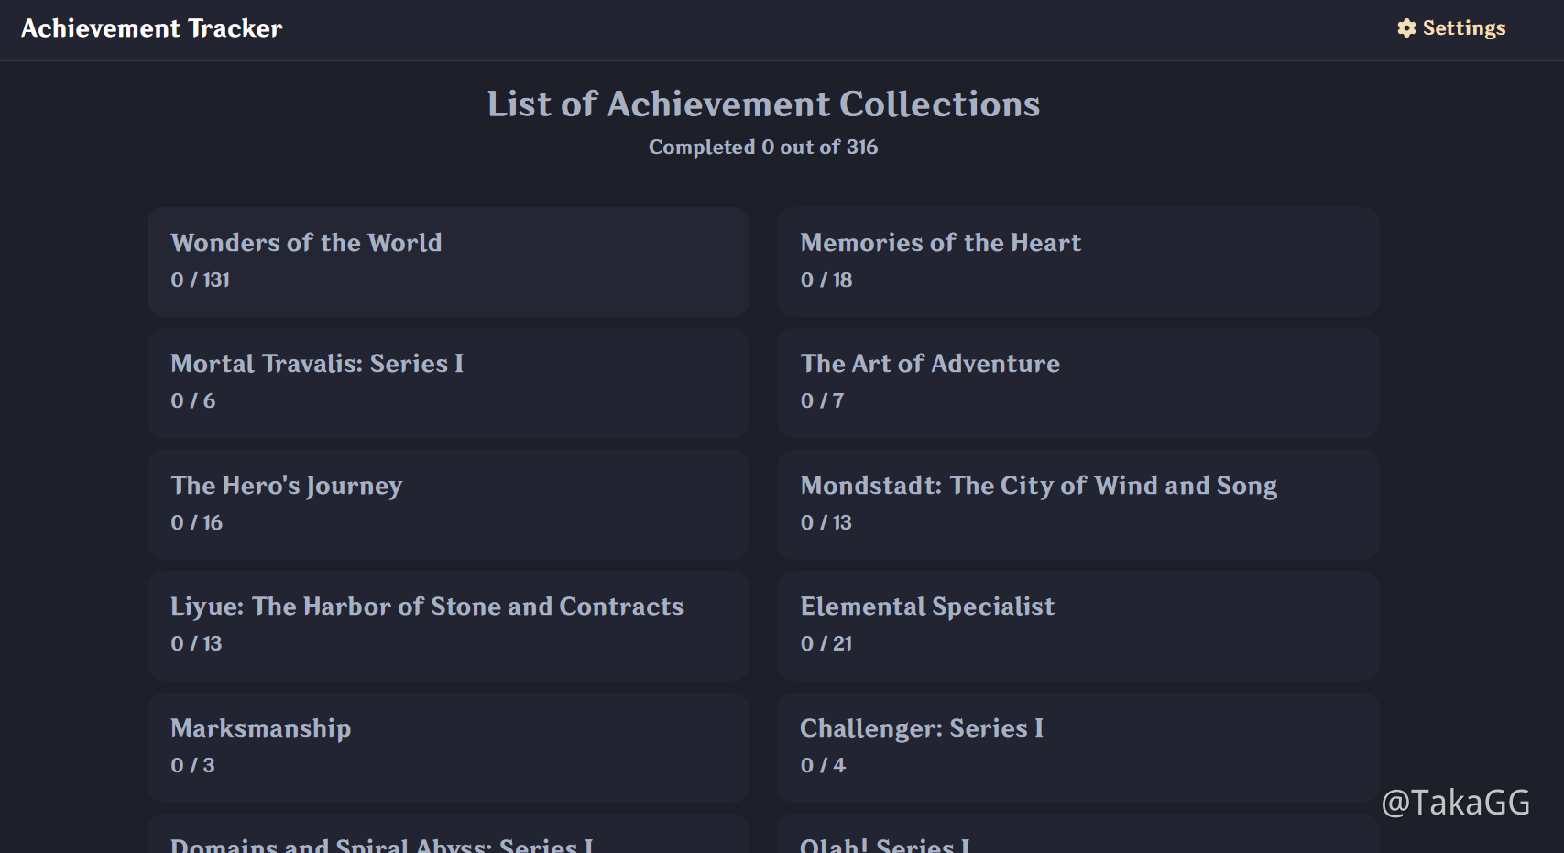Click the List of Achievement Collections heading

[x=763, y=104]
